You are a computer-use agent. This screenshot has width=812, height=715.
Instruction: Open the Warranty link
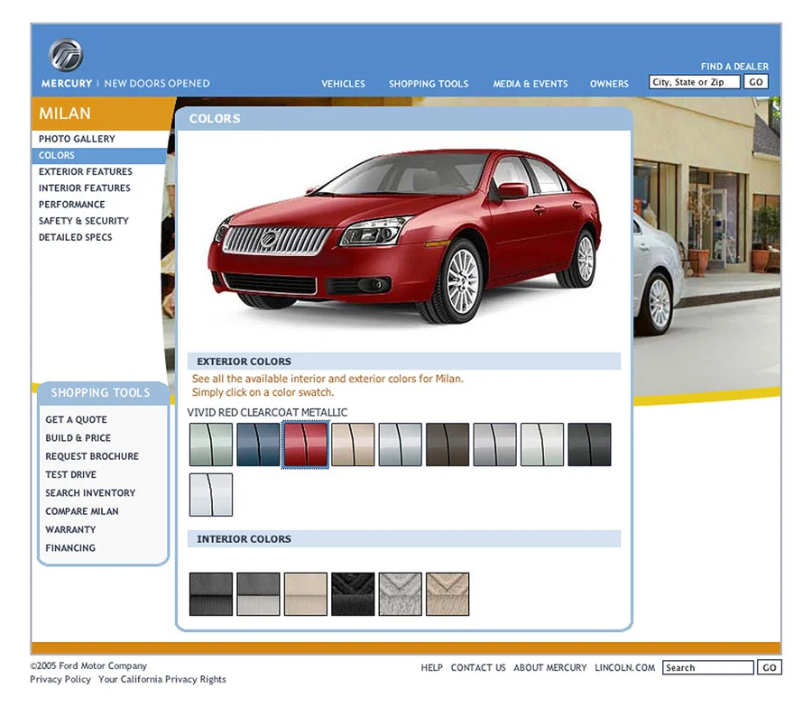(70, 530)
